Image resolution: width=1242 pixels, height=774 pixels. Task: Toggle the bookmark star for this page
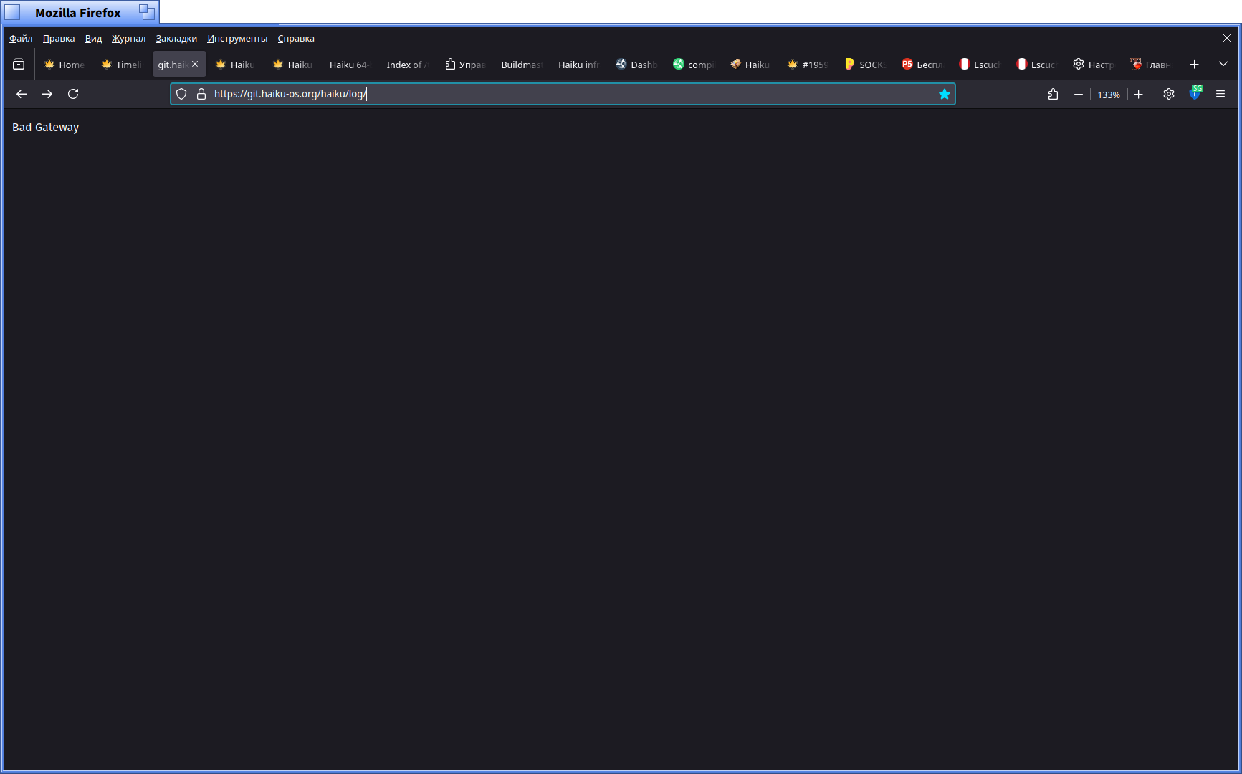[944, 94]
